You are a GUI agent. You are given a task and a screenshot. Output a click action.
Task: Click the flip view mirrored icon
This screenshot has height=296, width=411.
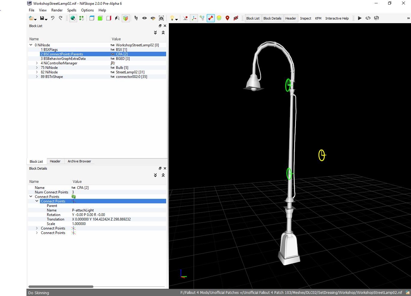point(117,18)
